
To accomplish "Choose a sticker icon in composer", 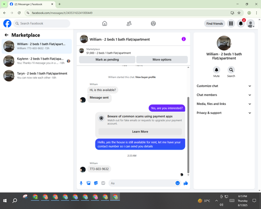I will [x=96, y=183].
